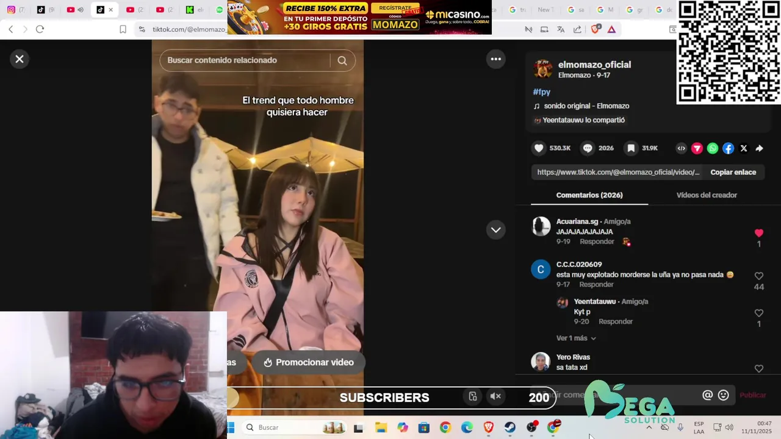Viewport: 781px width, 439px height.
Task: Open Brave Rewards triangle icon
Action: [611, 29]
